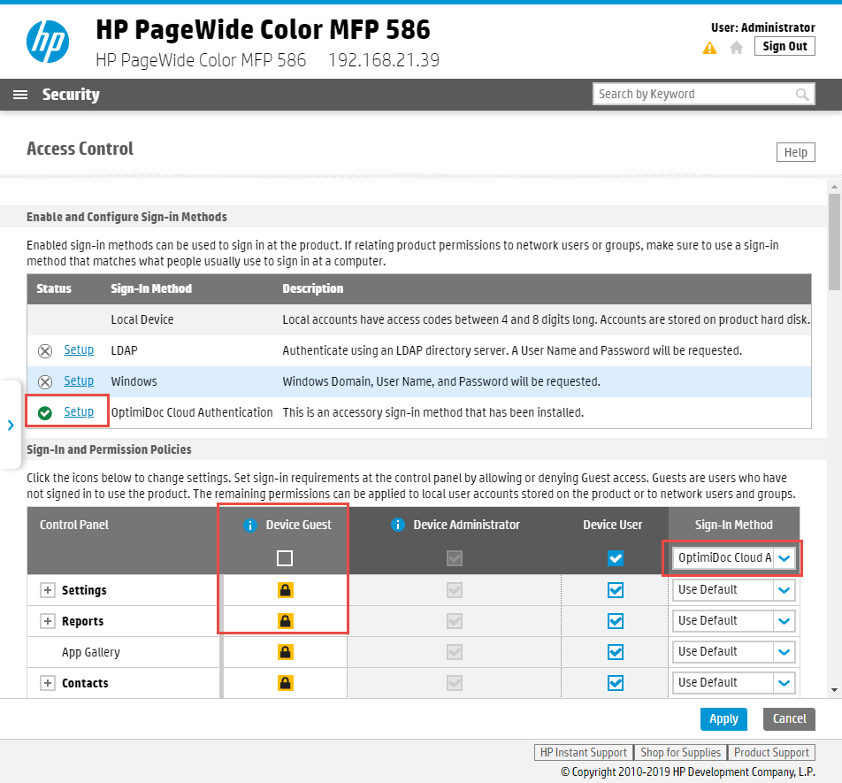This screenshot has width=842, height=783.
Task: Click the Search by Keyword field
Action: point(696,95)
